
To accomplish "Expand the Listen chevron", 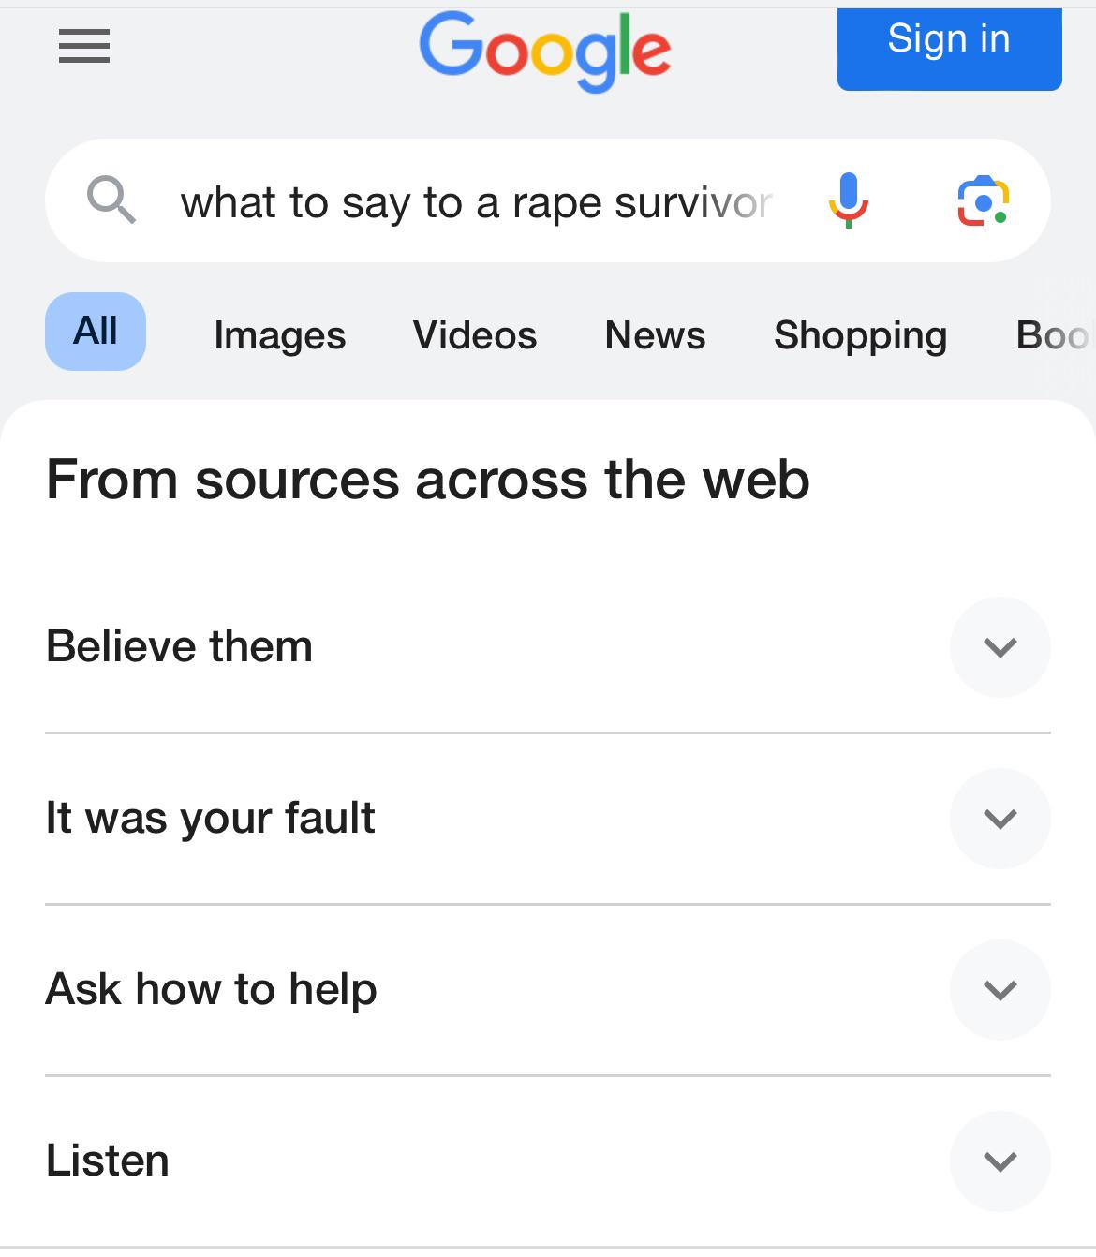I will (x=1000, y=1161).
